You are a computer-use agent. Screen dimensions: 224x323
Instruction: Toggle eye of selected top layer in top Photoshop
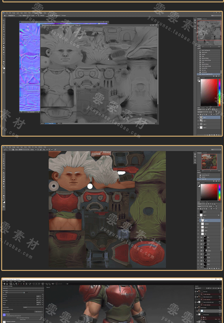pos(198,117)
